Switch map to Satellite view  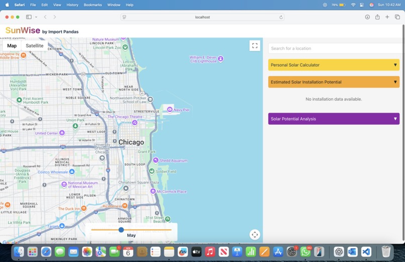point(34,46)
